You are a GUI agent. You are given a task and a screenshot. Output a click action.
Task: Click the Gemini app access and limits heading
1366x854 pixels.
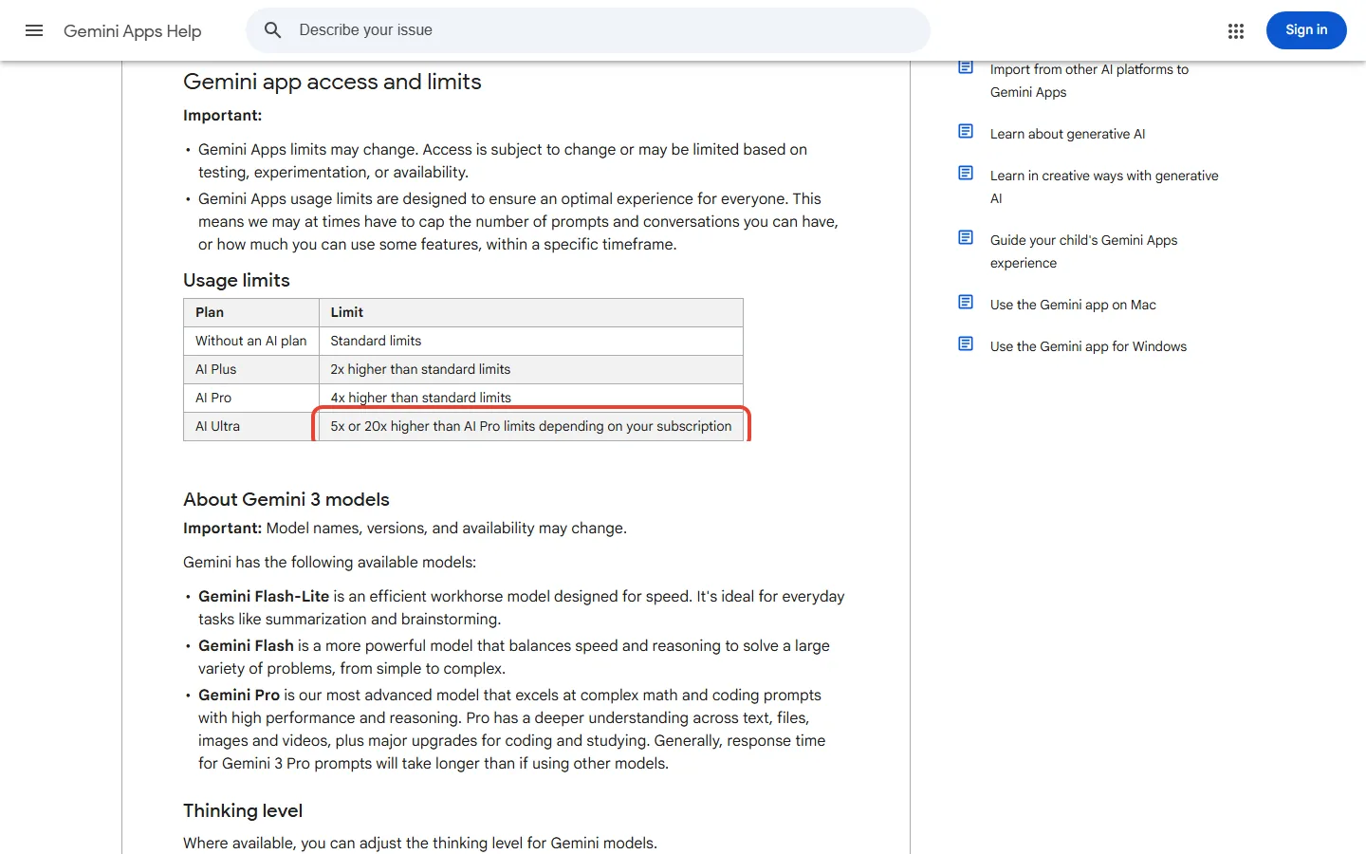click(332, 82)
